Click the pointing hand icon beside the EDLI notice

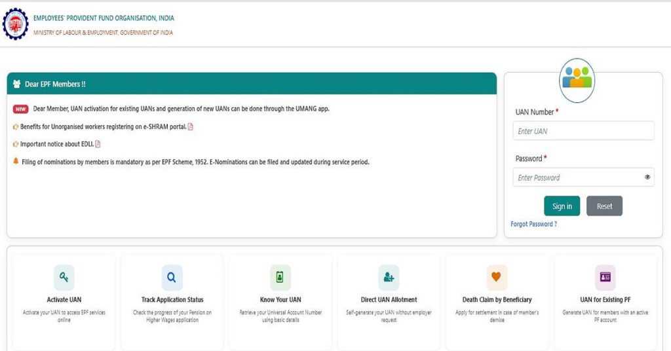[16, 144]
